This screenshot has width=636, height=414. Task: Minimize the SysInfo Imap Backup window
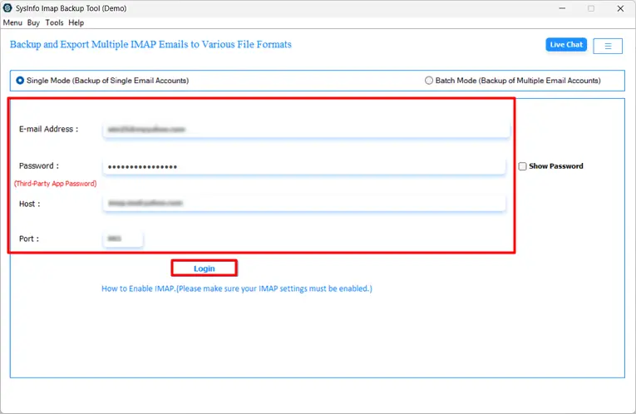coord(562,8)
